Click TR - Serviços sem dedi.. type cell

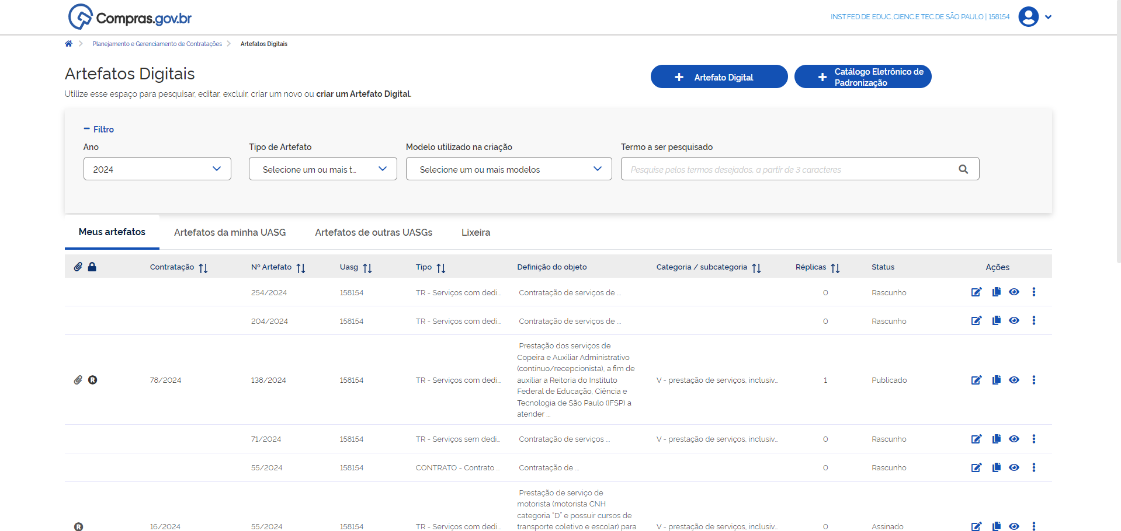pyautogui.click(x=458, y=439)
